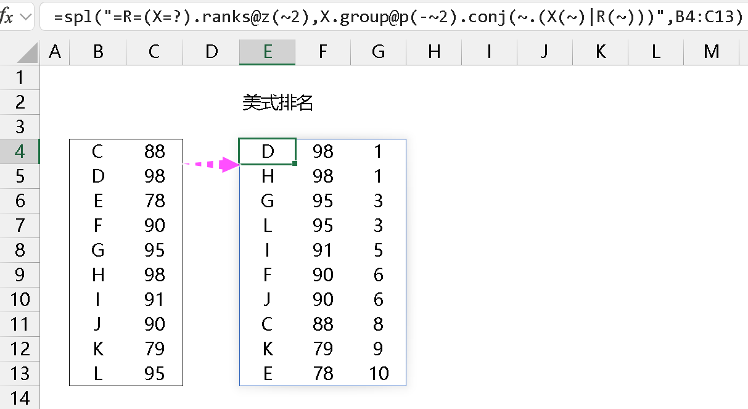
Task: Click cell E9 containing F
Action: [268, 275]
